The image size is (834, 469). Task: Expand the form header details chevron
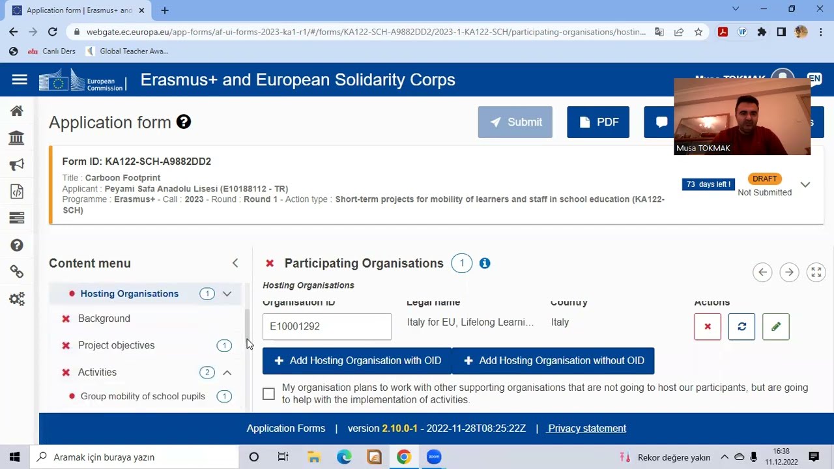pyautogui.click(x=805, y=184)
